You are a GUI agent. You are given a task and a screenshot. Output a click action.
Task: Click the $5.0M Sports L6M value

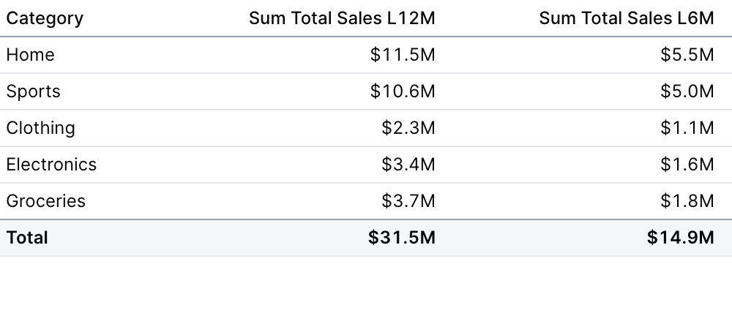687,91
